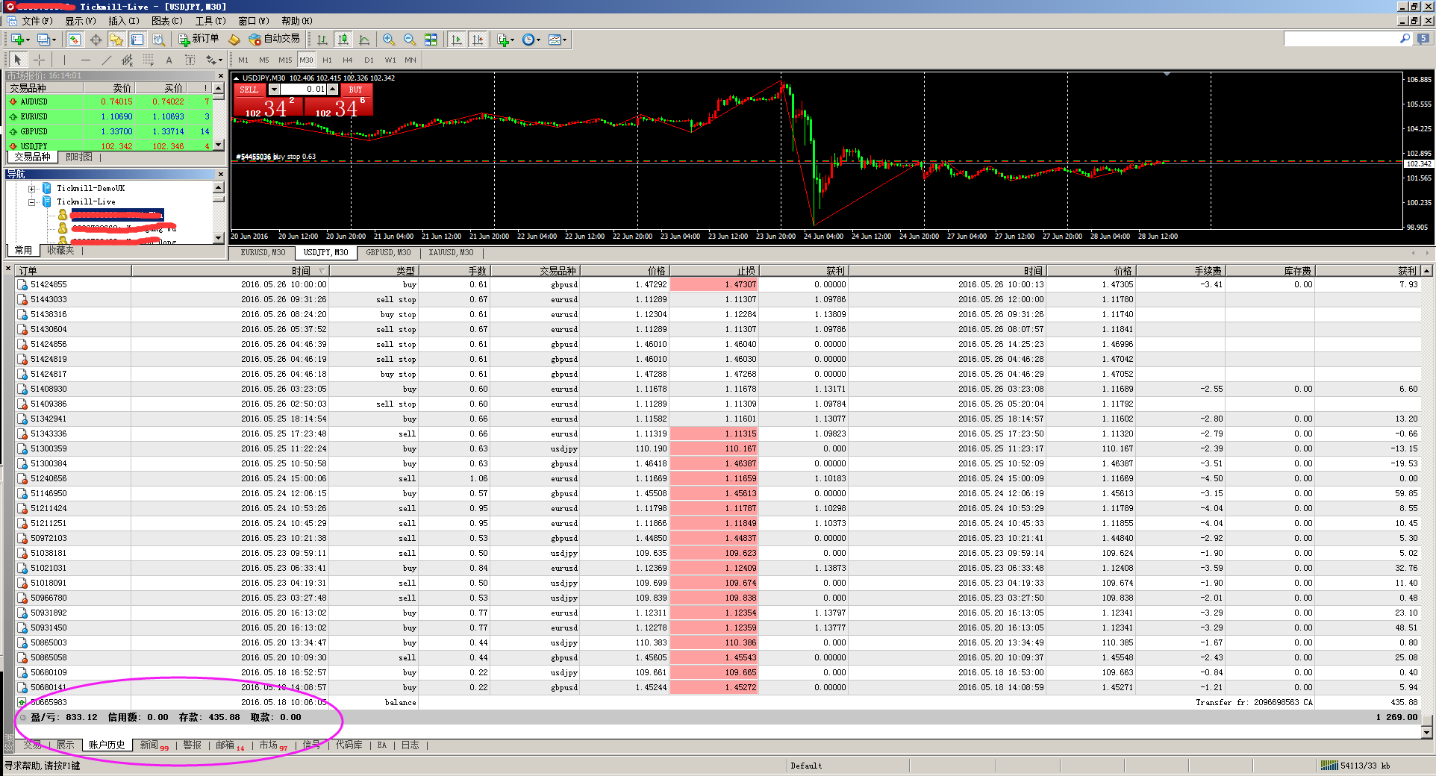Select the Fibonacci retracement tool
This screenshot has width=1436, height=776.
coord(148,60)
